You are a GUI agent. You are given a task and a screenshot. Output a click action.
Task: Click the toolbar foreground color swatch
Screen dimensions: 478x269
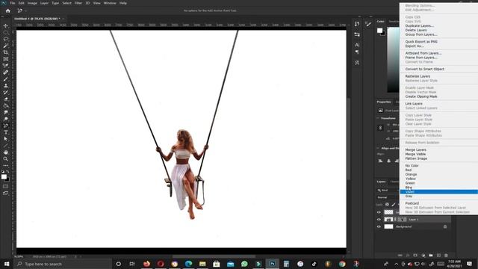[x=4, y=176]
